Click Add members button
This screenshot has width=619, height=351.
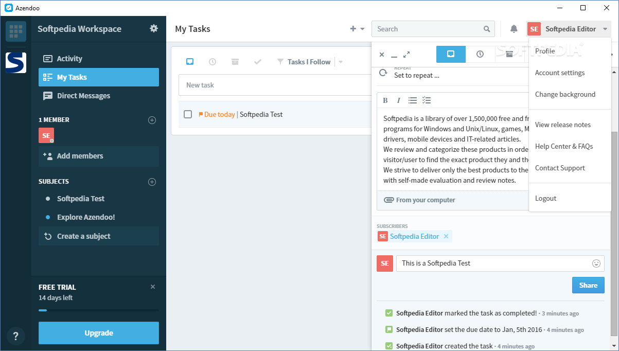(x=99, y=156)
